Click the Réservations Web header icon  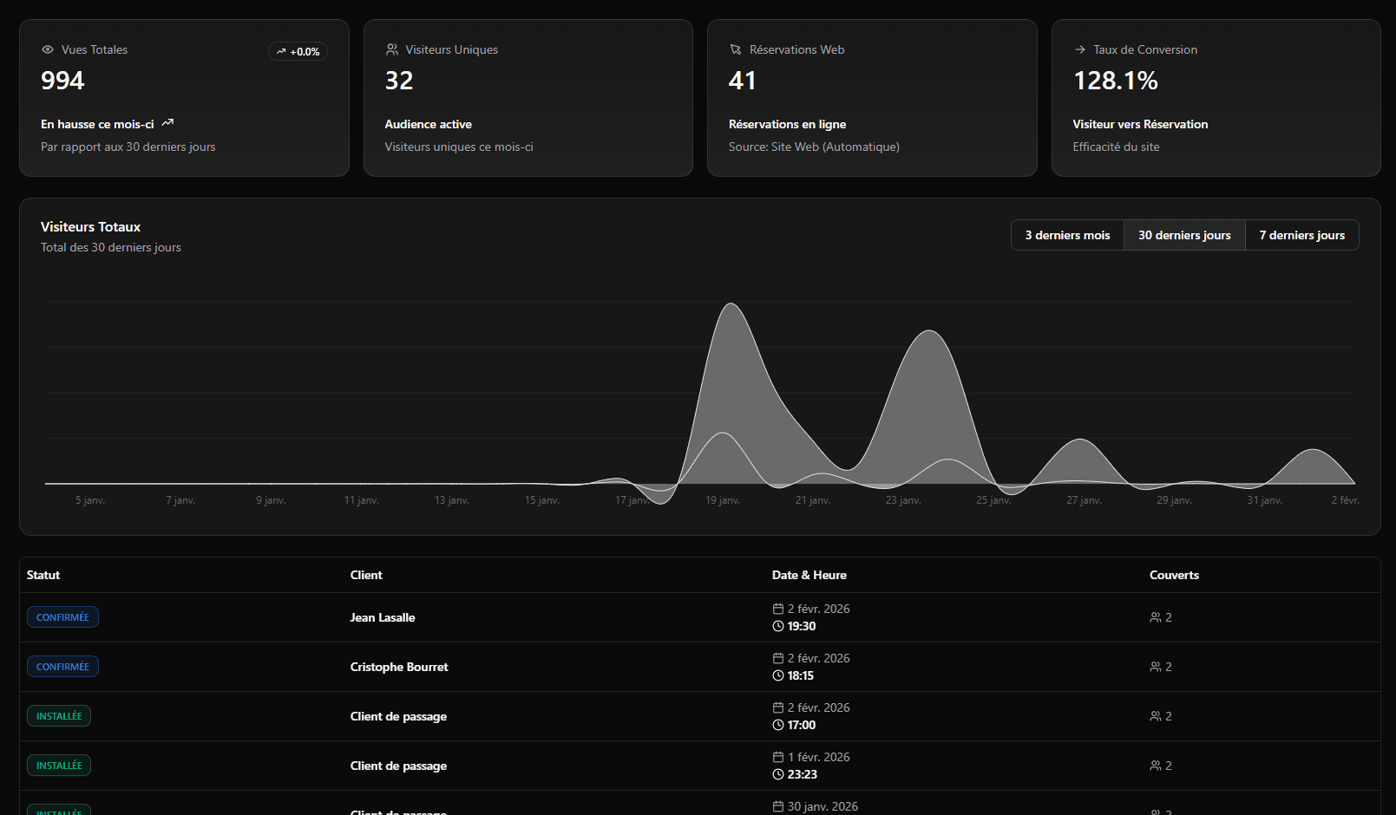[736, 49]
